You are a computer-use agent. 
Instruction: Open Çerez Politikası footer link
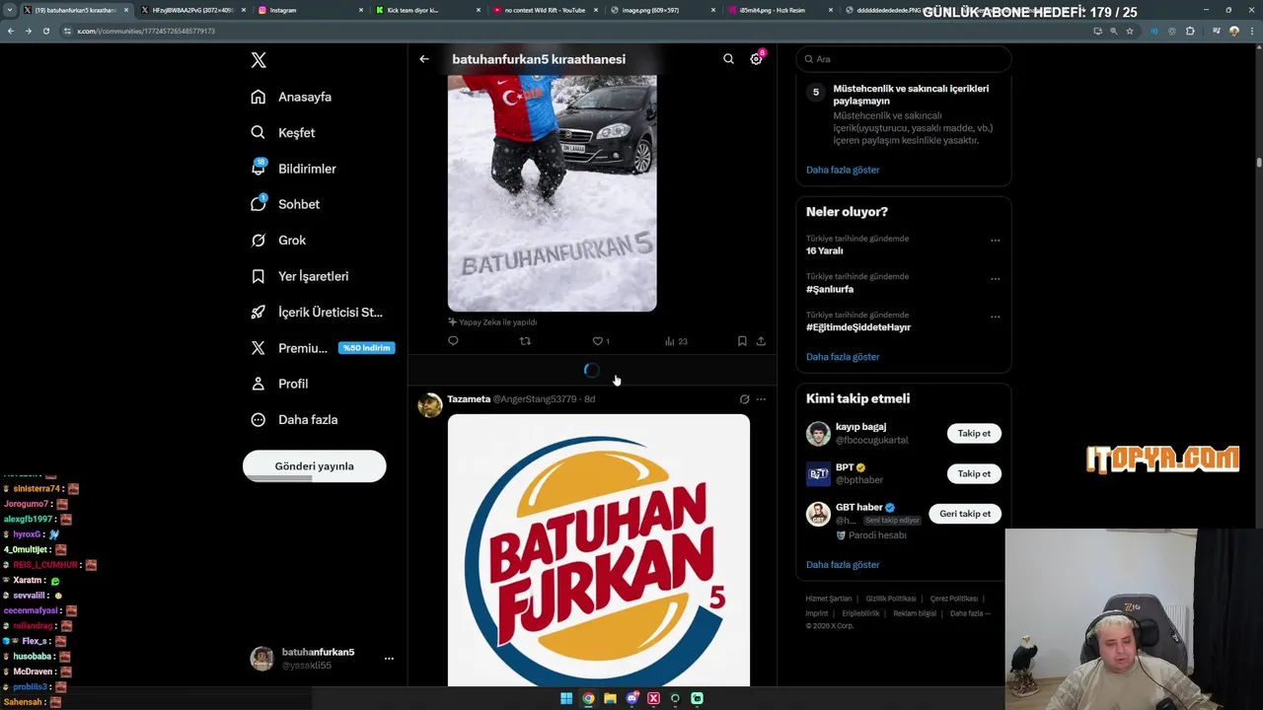point(954,599)
